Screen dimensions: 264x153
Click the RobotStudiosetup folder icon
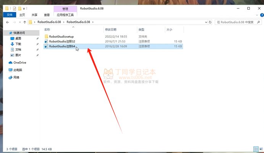(x=46, y=37)
